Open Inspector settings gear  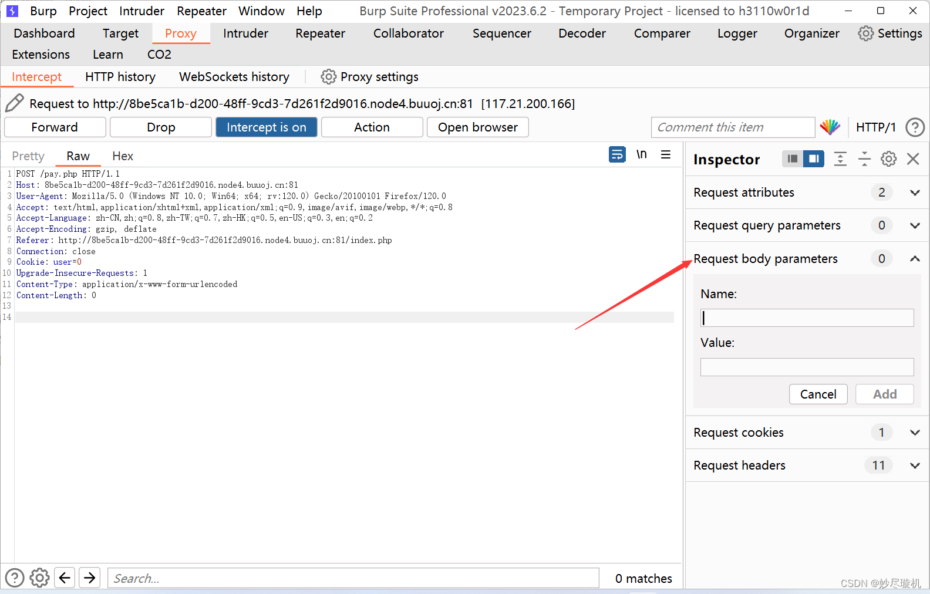click(x=888, y=158)
